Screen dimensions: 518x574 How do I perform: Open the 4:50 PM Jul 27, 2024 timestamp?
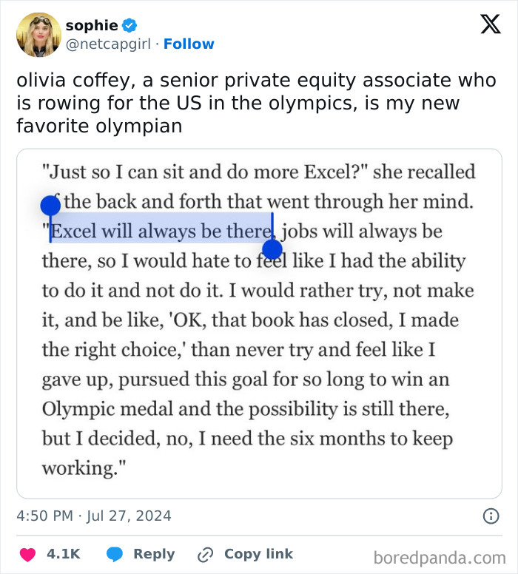pyautogui.click(x=94, y=516)
